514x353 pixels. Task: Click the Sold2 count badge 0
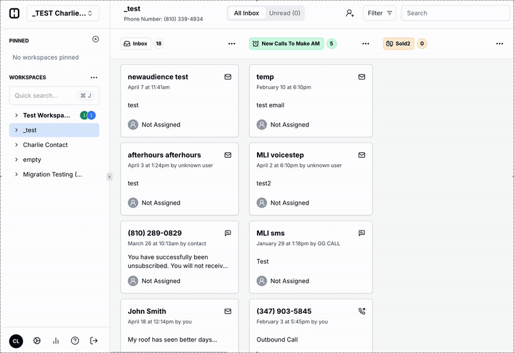click(422, 44)
